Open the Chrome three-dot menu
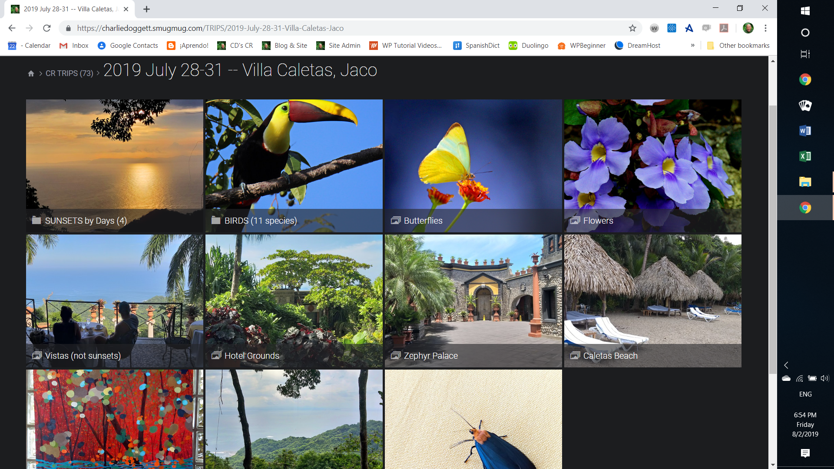Viewport: 834px width, 469px height. point(765,28)
